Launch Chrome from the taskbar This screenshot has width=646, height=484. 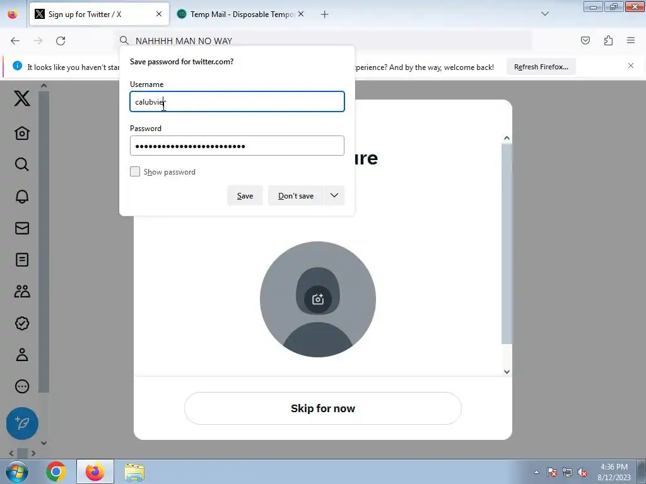coord(56,471)
